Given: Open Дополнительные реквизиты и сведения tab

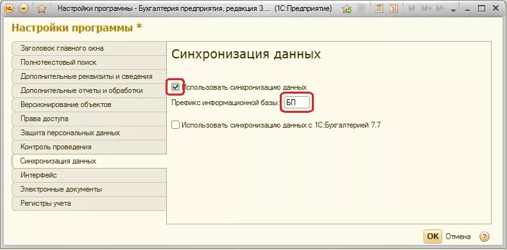Looking at the screenshot, I should [89, 76].
